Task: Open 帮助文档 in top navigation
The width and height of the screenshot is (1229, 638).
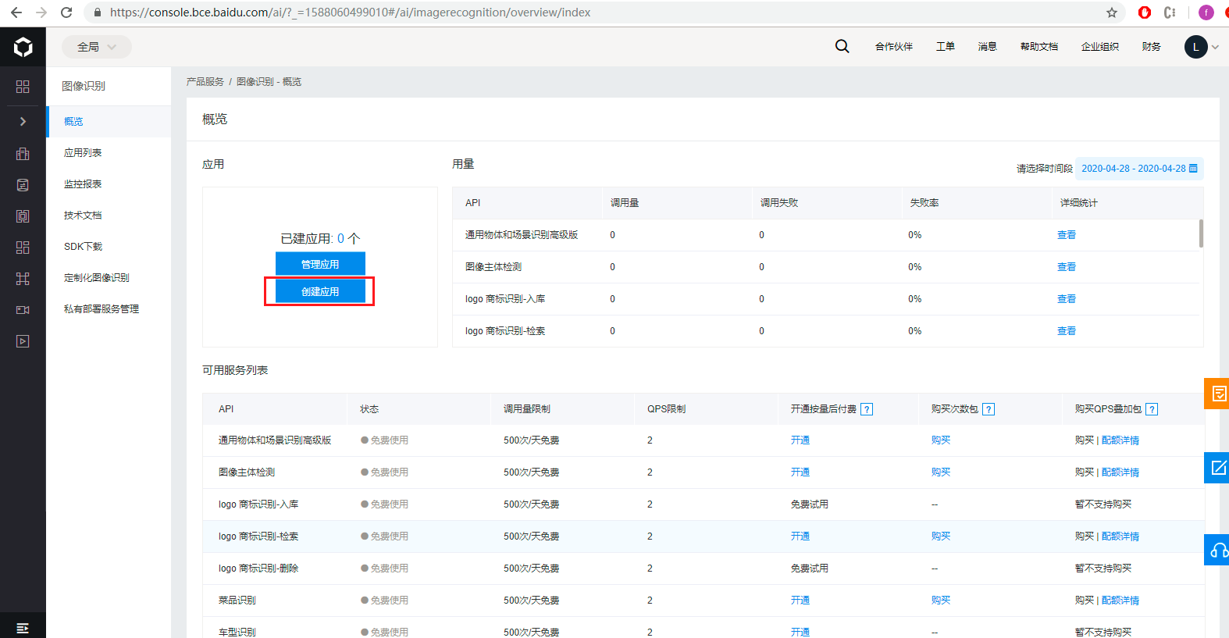Action: (x=1038, y=47)
